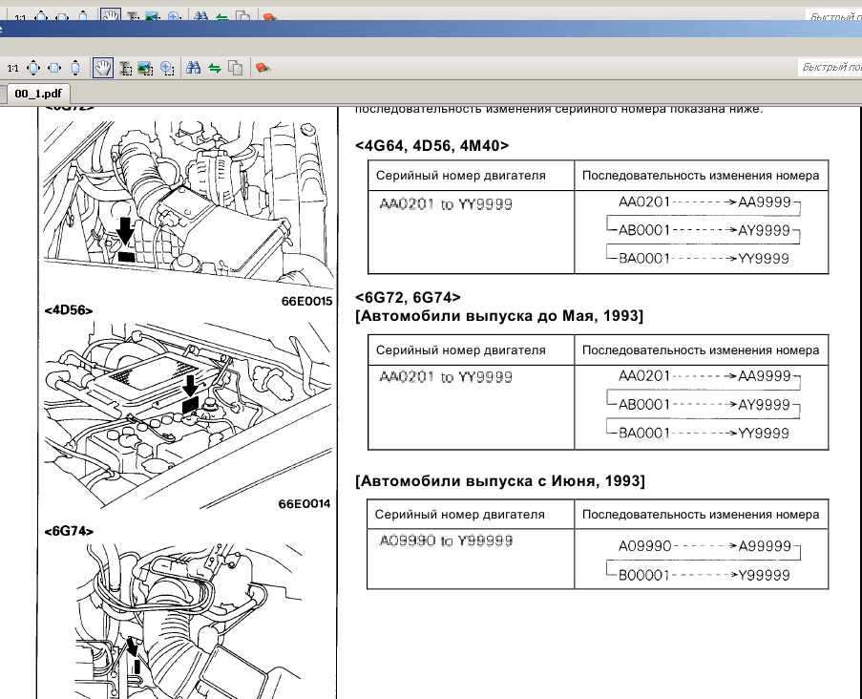Click the fit height zoom icon
862x699 pixels.
click(75, 68)
